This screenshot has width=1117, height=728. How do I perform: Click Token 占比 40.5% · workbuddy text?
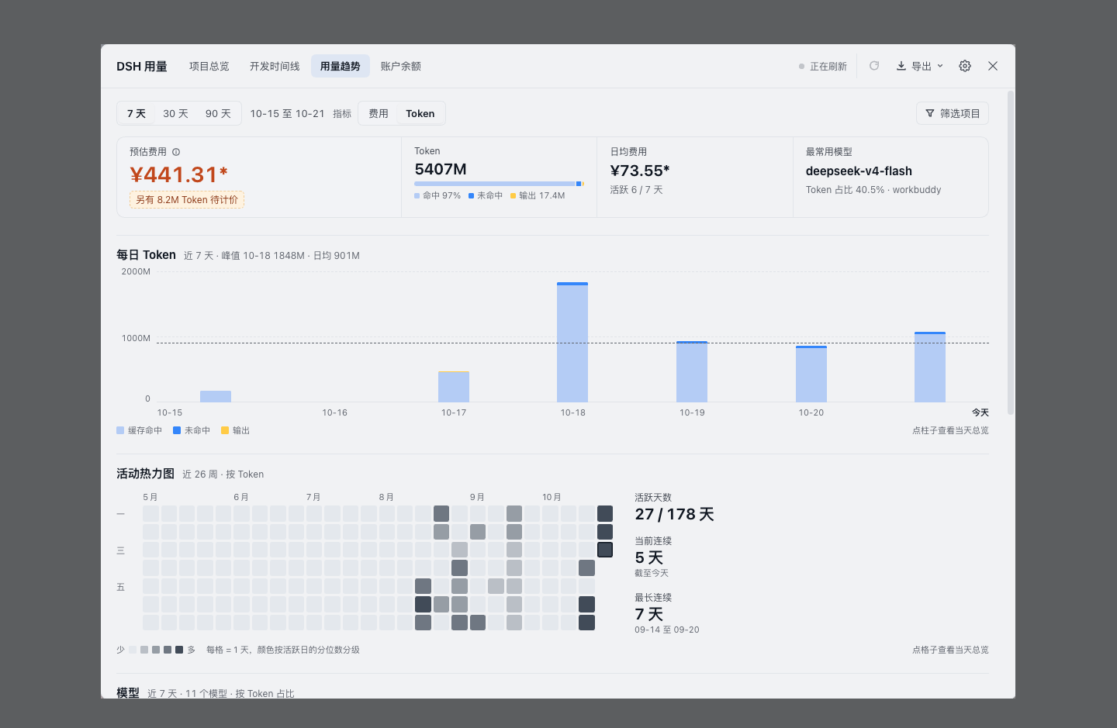(873, 190)
